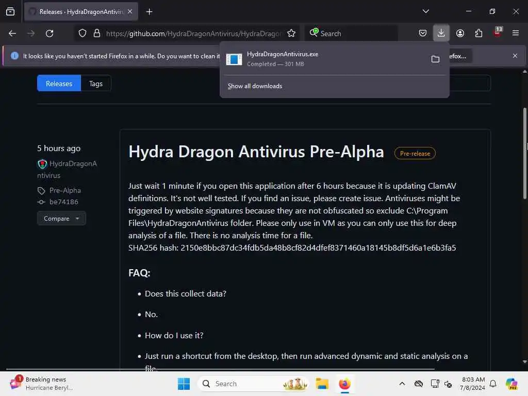Click Show all downloads
The image size is (528, 396).
[x=255, y=86]
